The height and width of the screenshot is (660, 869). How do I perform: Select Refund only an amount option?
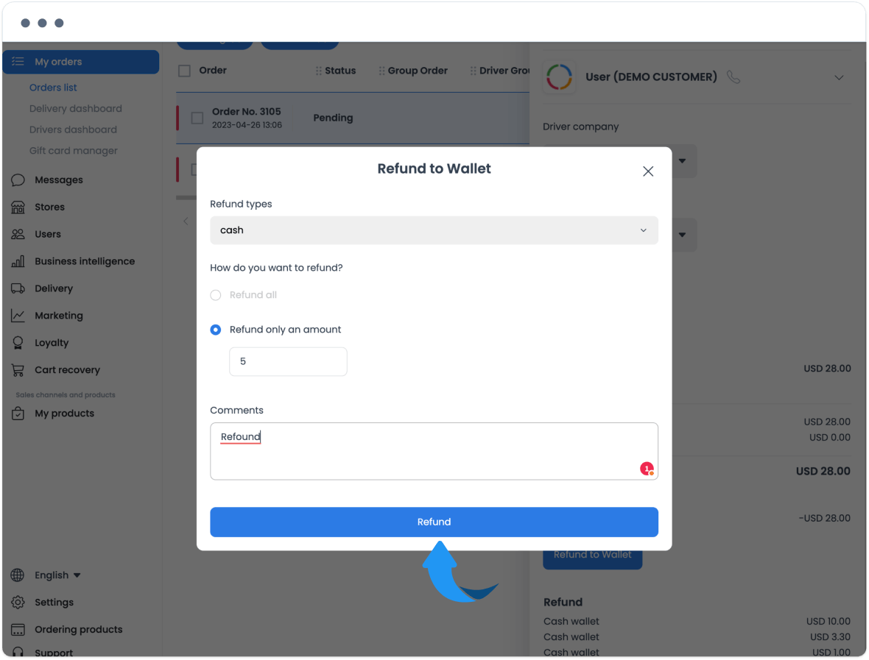pyautogui.click(x=216, y=330)
